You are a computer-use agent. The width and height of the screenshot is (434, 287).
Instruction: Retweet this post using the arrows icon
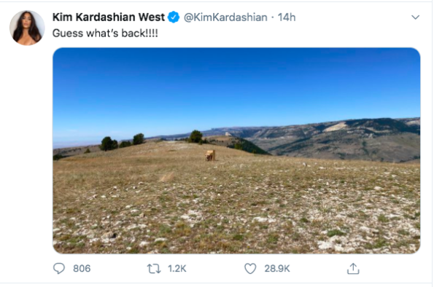tap(154, 269)
